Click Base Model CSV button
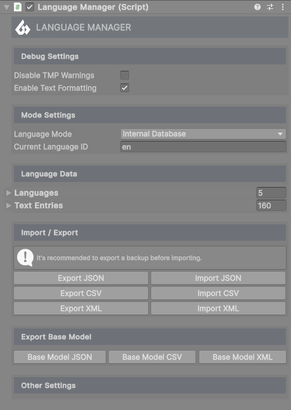 click(x=152, y=357)
